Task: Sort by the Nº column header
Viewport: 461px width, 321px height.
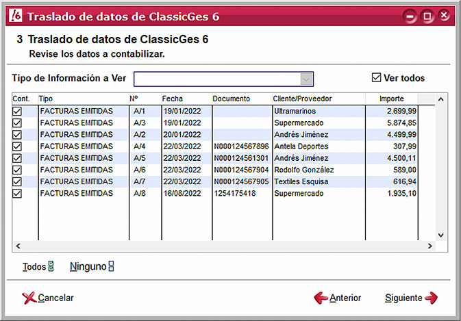Action: point(145,99)
